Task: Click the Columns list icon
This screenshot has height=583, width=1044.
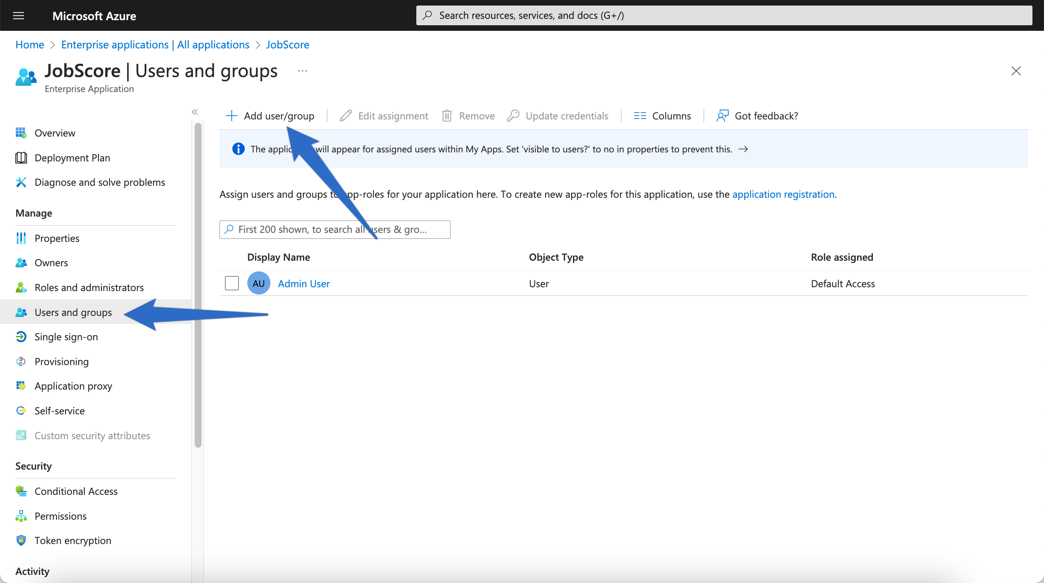Action: coord(640,116)
